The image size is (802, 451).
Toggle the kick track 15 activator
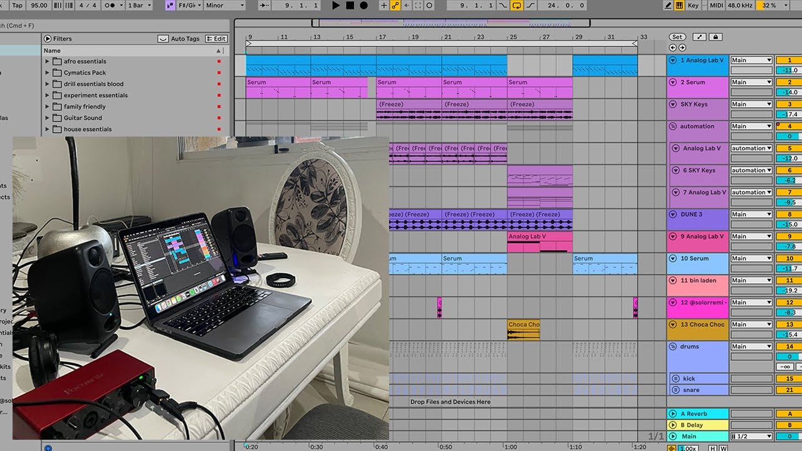click(789, 378)
